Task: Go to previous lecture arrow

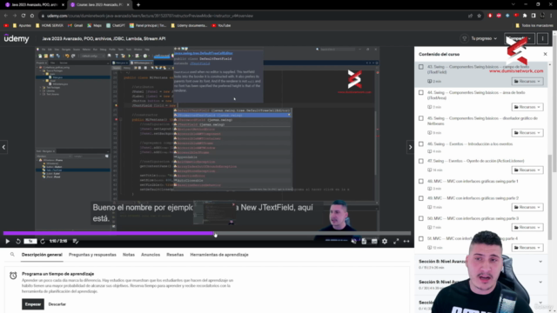Action: [3, 147]
